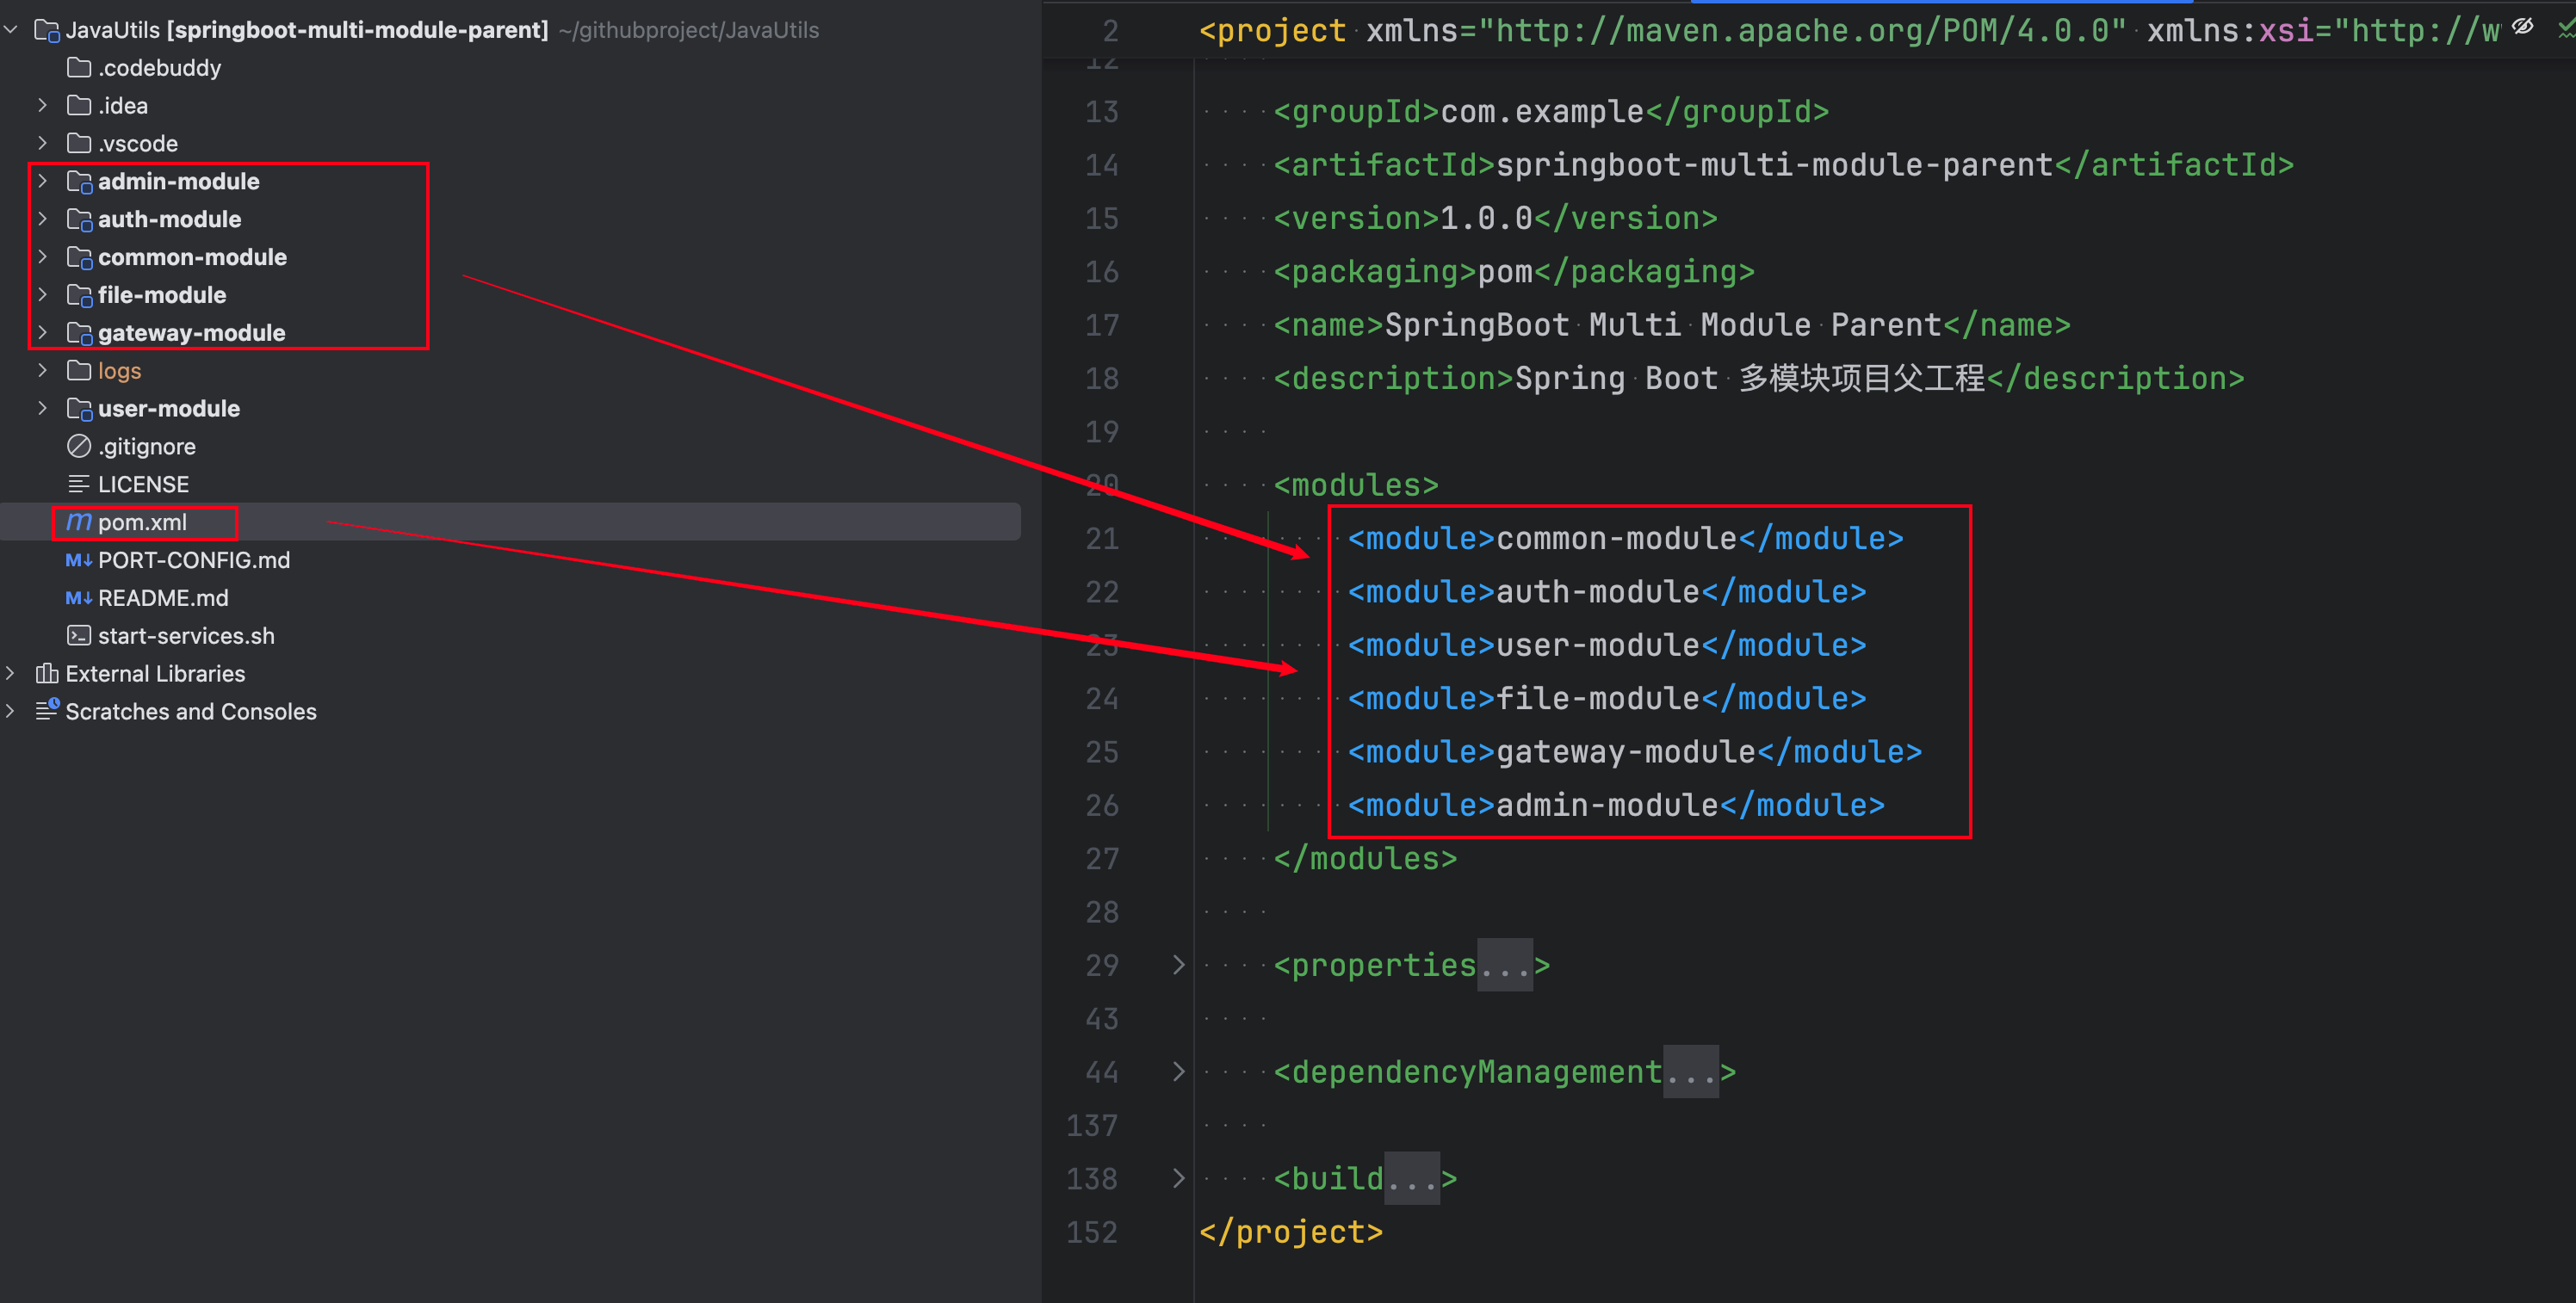Screen dimensions: 2576x1303
Task: Click the common-module entry on line 21
Action: pos(1616,538)
